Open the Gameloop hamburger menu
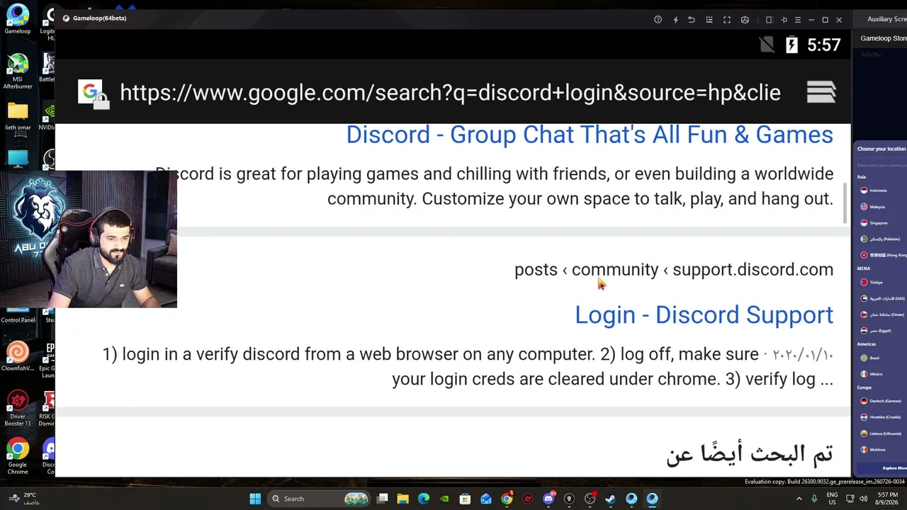 tap(798, 20)
